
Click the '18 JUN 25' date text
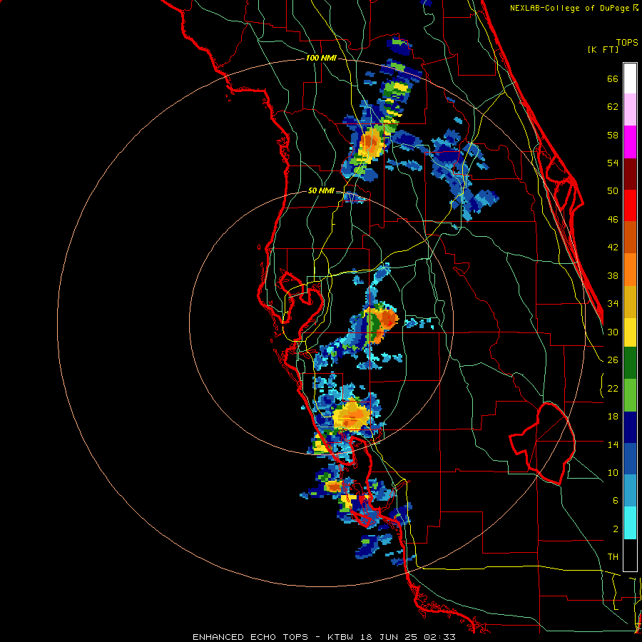[389, 637]
